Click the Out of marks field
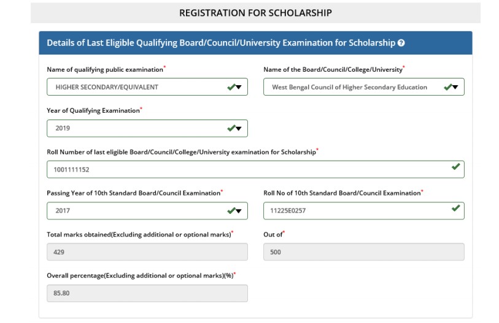The image size is (499, 323). 363,252
